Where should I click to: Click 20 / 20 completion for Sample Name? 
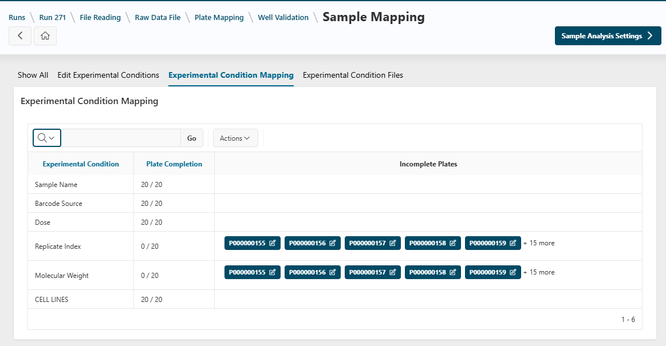152,185
